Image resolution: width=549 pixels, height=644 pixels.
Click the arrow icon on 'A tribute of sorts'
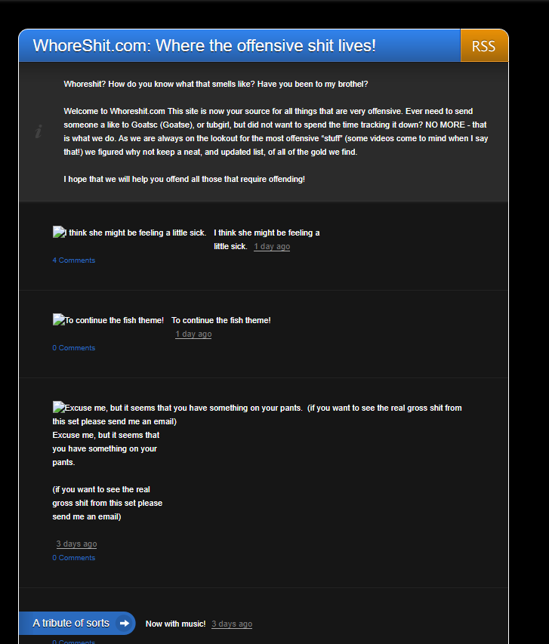124,624
